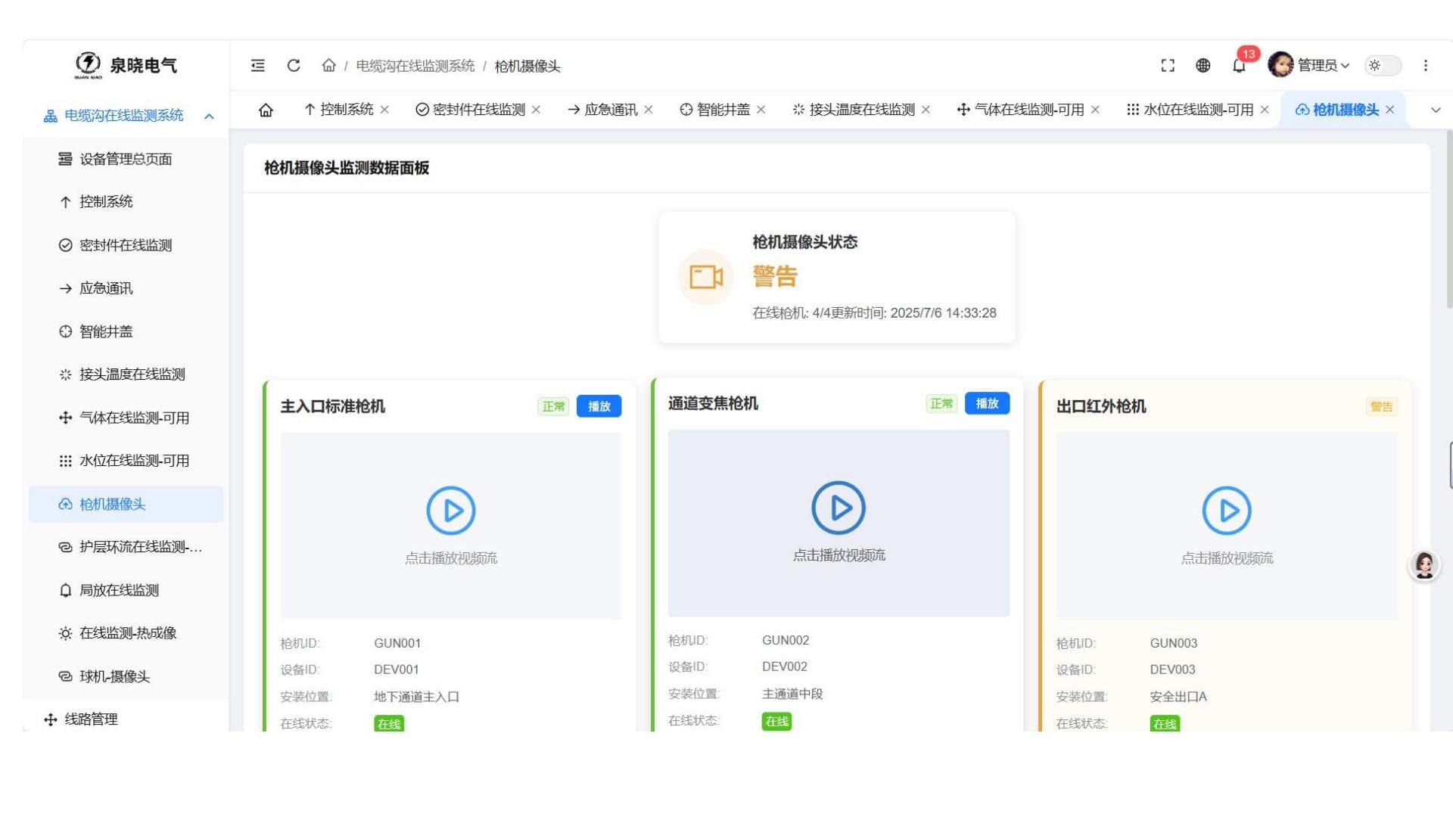
Task: Toggle fullscreen mode icon
Action: tap(1168, 66)
